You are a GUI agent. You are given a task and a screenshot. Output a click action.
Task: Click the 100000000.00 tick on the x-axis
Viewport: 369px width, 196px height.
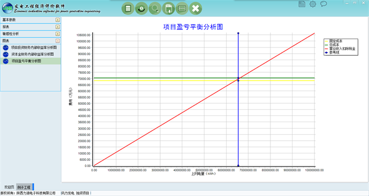314,170
